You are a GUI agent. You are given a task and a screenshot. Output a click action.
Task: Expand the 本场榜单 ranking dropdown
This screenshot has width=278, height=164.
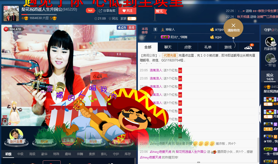145,36
